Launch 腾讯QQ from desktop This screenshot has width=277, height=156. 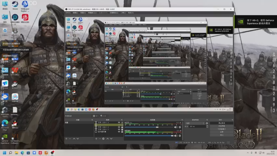(x=15, y=124)
